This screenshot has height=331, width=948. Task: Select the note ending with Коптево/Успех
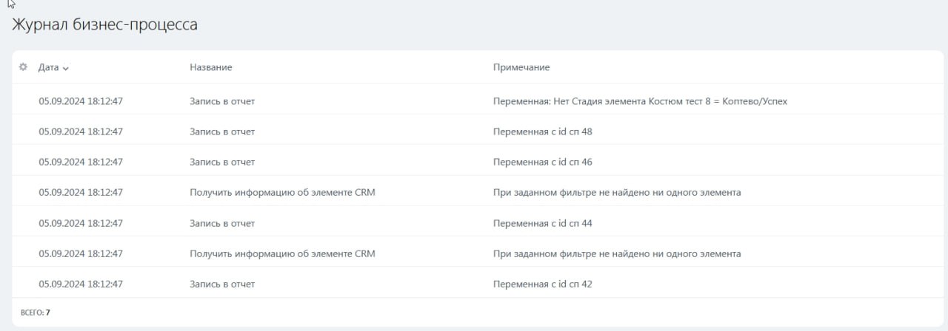click(x=640, y=101)
